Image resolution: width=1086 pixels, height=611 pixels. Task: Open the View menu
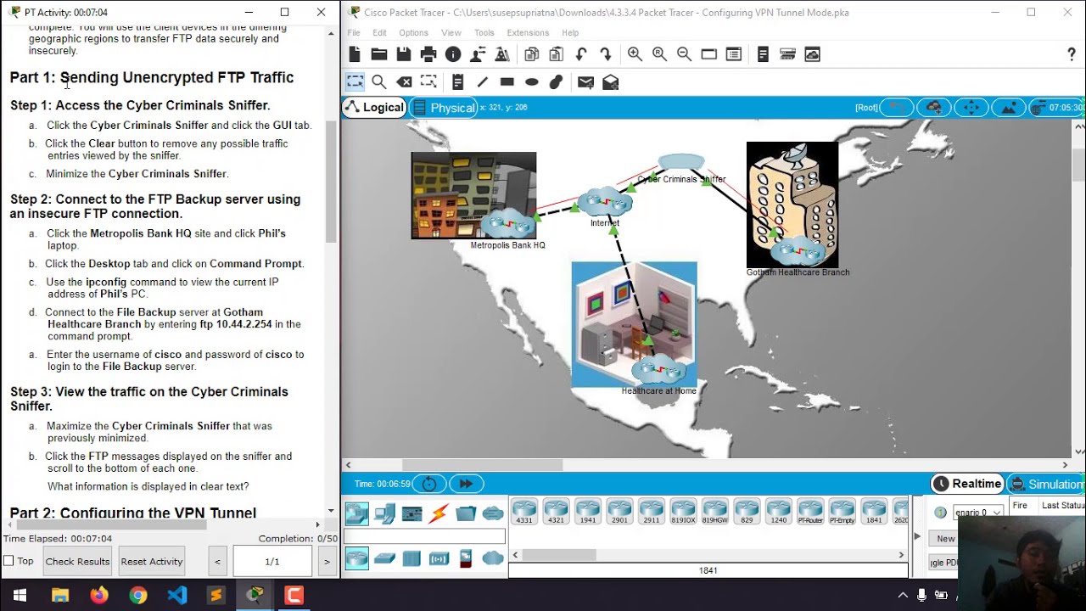pyautogui.click(x=451, y=32)
